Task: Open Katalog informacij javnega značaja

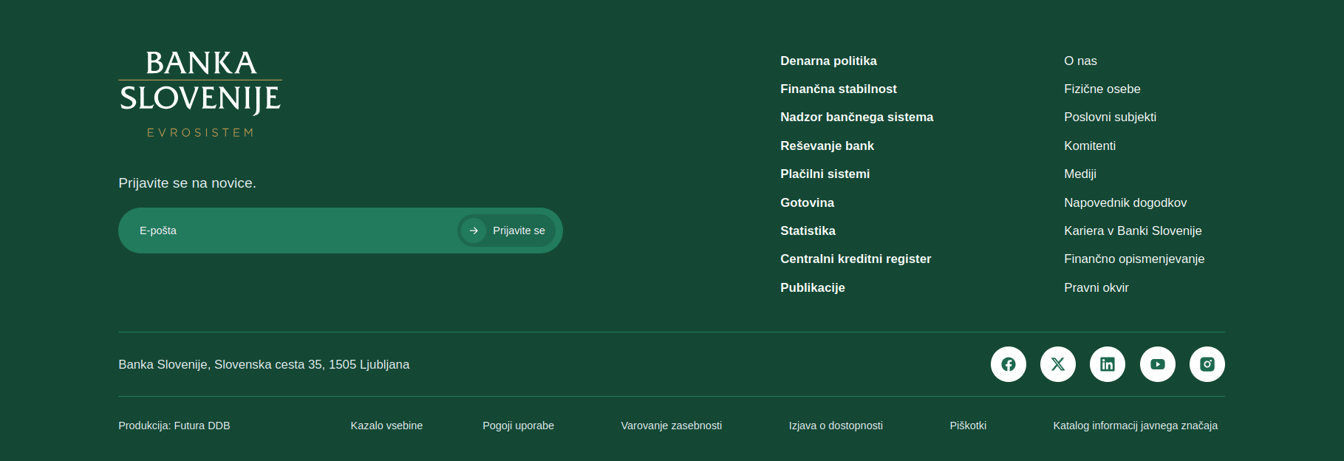Action: (x=1135, y=426)
